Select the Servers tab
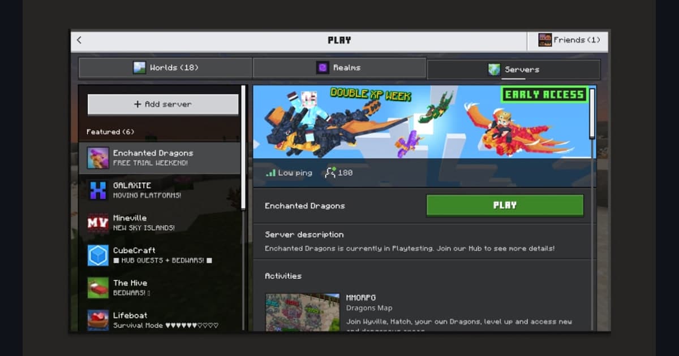The width and height of the screenshot is (679, 356). coord(514,70)
